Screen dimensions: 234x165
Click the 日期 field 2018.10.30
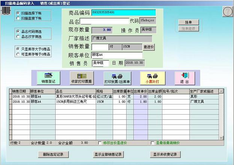tap(134, 63)
